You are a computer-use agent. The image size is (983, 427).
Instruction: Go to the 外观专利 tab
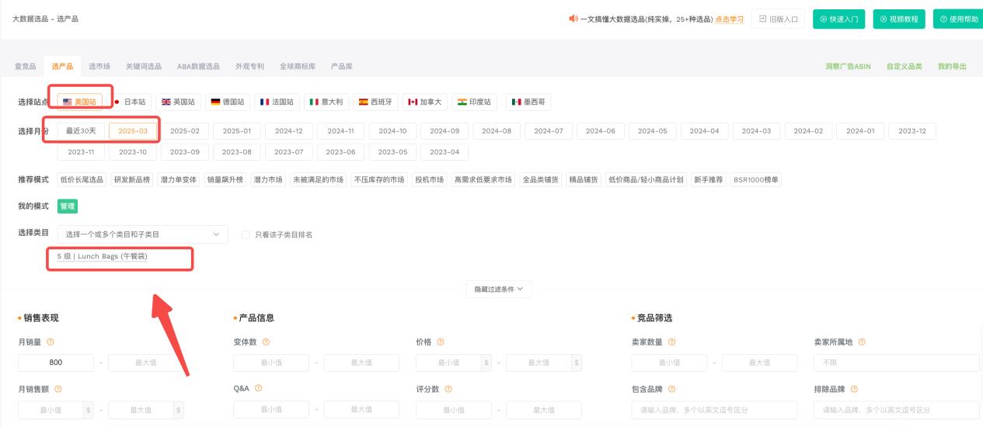pos(249,67)
